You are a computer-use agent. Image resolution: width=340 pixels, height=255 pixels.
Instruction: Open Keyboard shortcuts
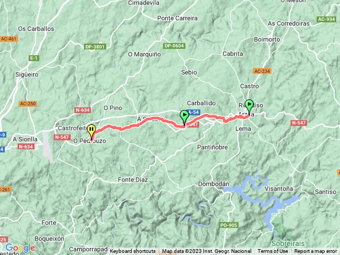tap(133, 251)
